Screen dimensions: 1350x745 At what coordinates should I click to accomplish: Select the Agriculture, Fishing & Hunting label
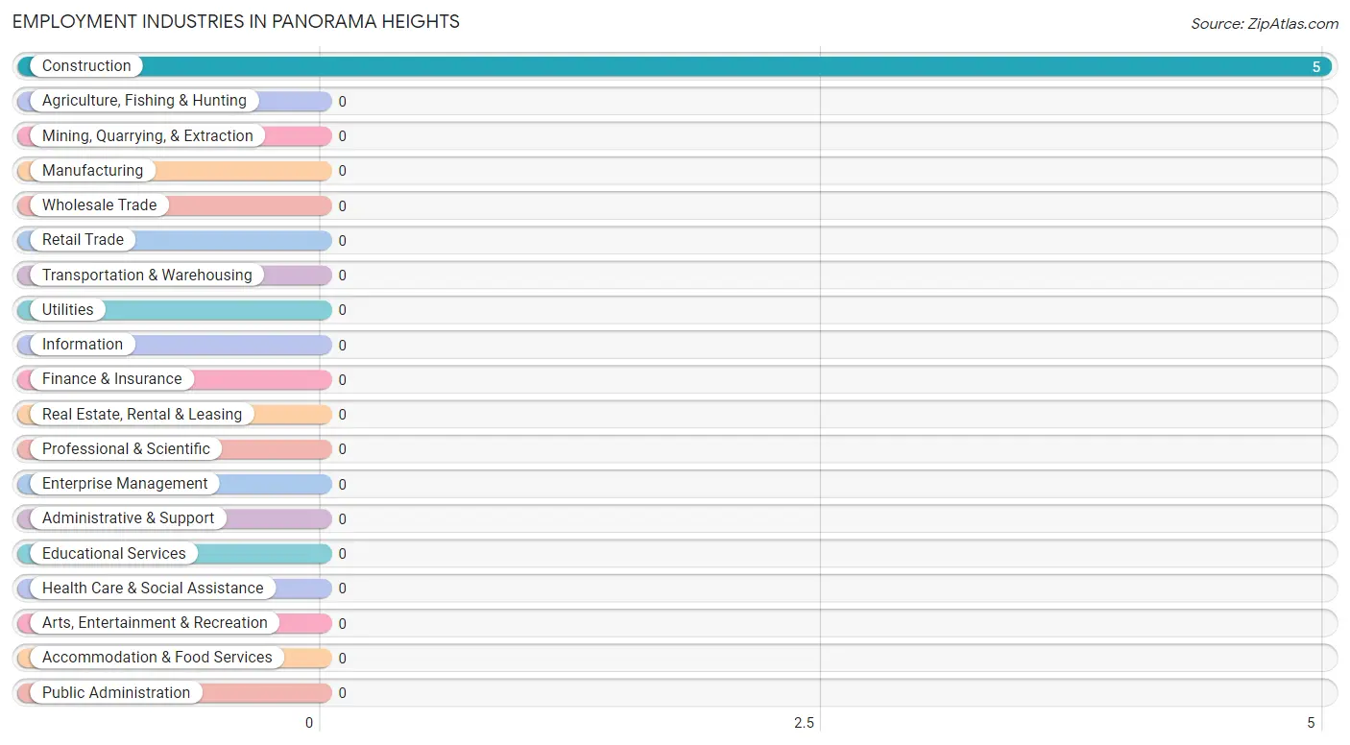(x=144, y=101)
